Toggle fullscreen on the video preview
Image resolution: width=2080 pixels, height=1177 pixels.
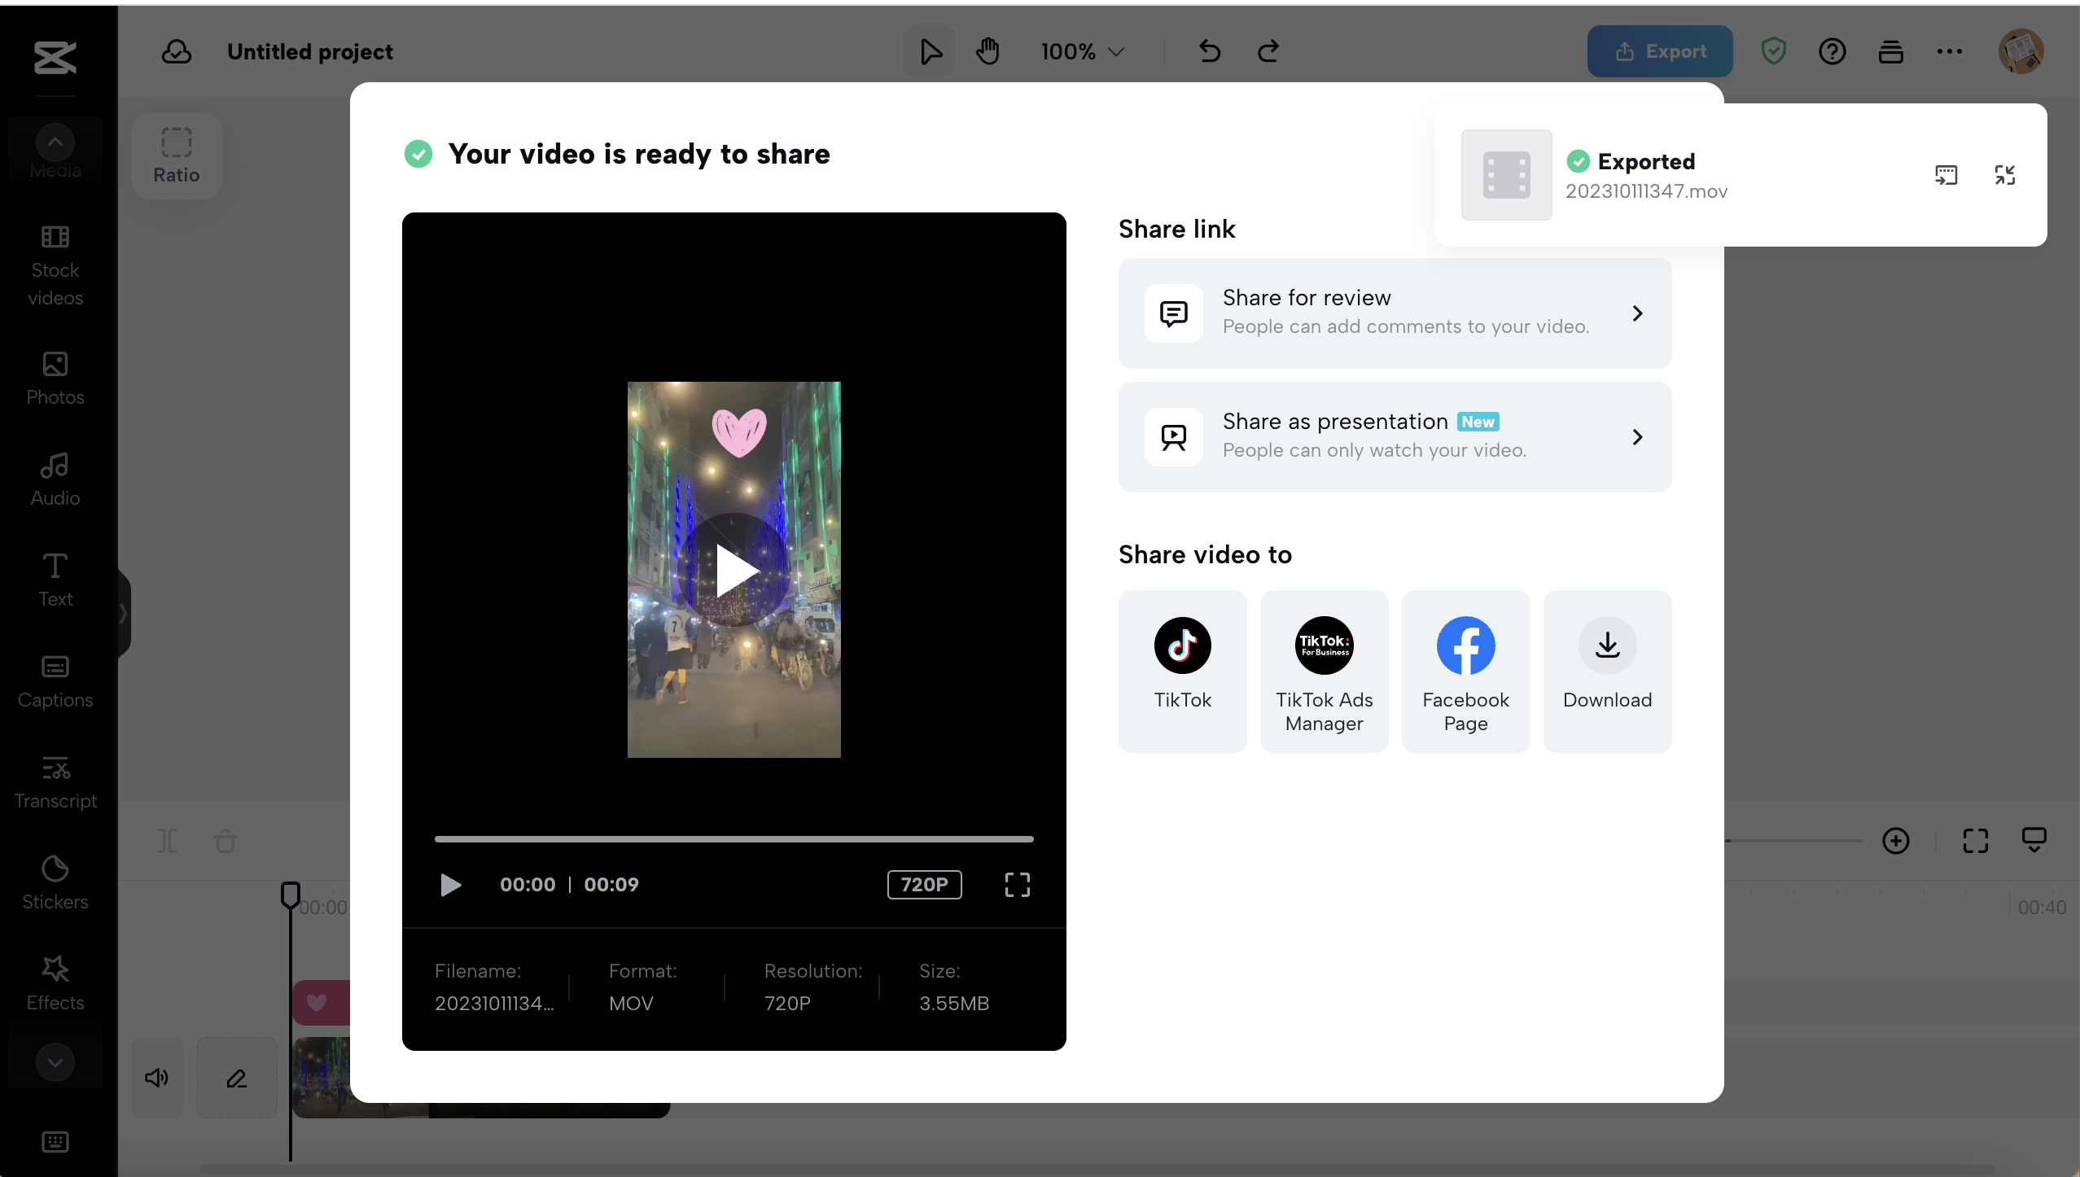(x=1016, y=885)
